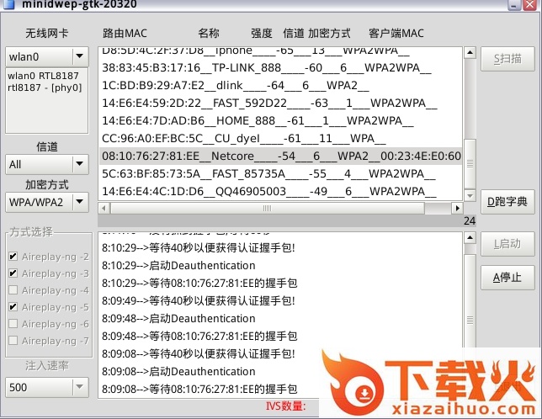Image resolution: width=542 pixels, height=419 pixels.
Task: Click network list scroll down arrow
Action: point(470,195)
